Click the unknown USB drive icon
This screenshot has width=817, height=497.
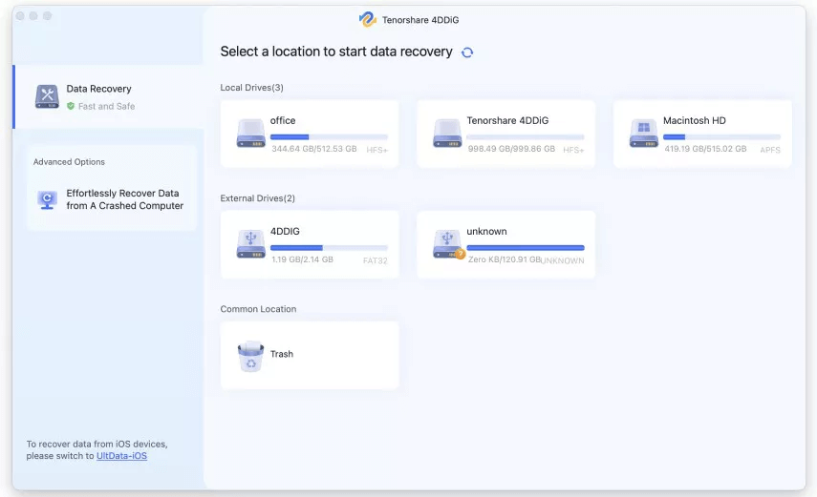point(447,244)
